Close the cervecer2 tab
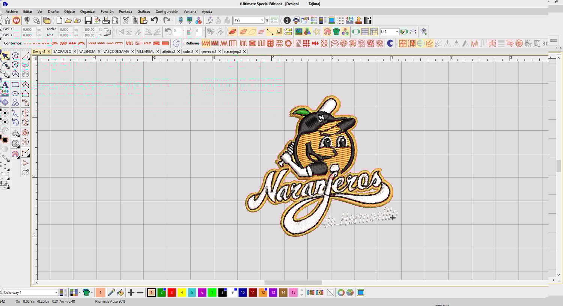The width and height of the screenshot is (563, 306). pyautogui.click(x=220, y=51)
